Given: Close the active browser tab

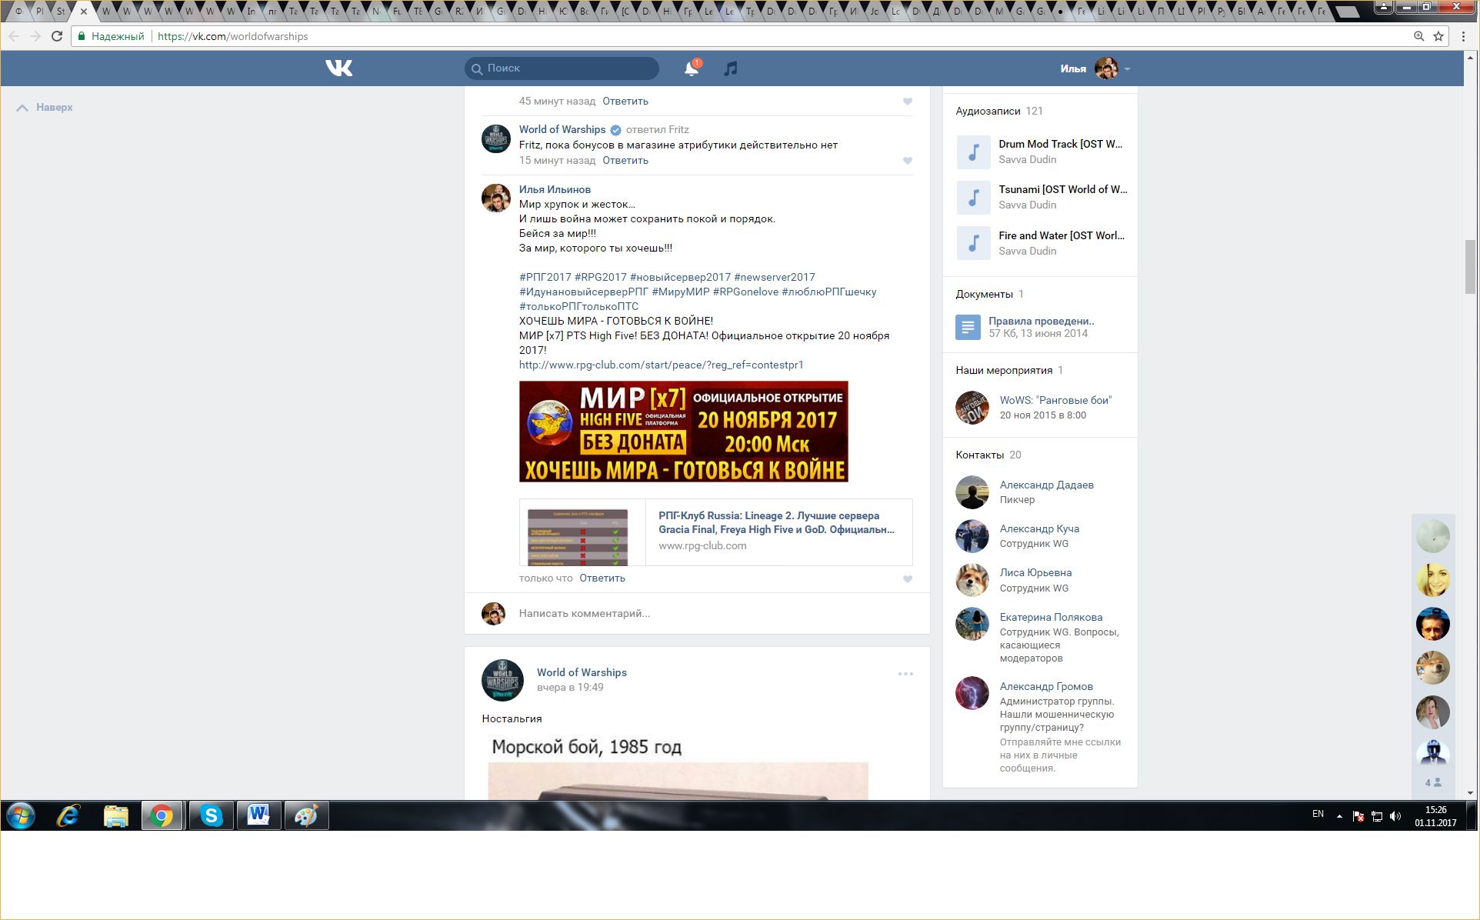Looking at the screenshot, I should pyautogui.click(x=84, y=12).
